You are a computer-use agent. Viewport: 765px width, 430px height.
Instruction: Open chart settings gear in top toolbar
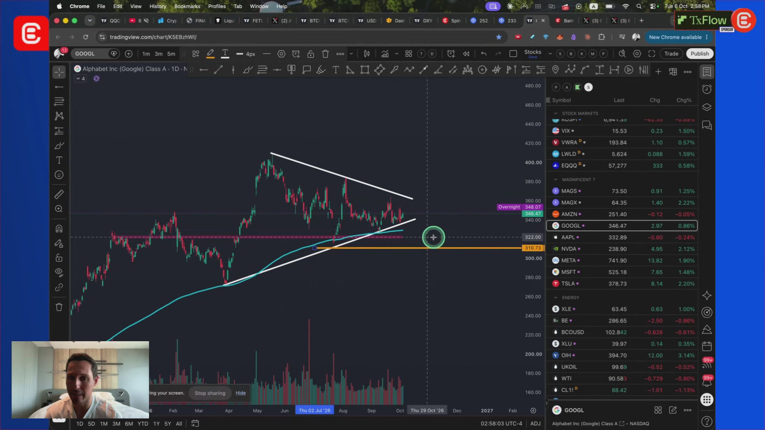637,54
